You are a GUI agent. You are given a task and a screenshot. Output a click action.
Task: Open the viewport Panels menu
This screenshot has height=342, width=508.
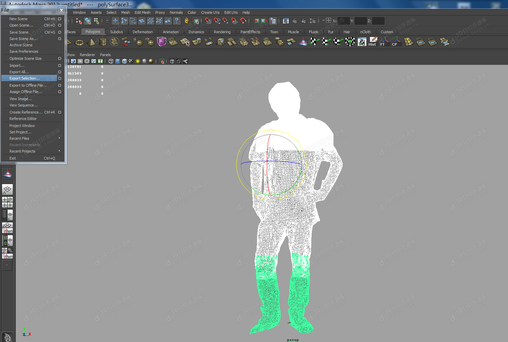click(x=105, y=55)
